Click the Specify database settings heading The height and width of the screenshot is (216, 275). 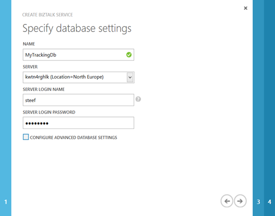[77, 28]
